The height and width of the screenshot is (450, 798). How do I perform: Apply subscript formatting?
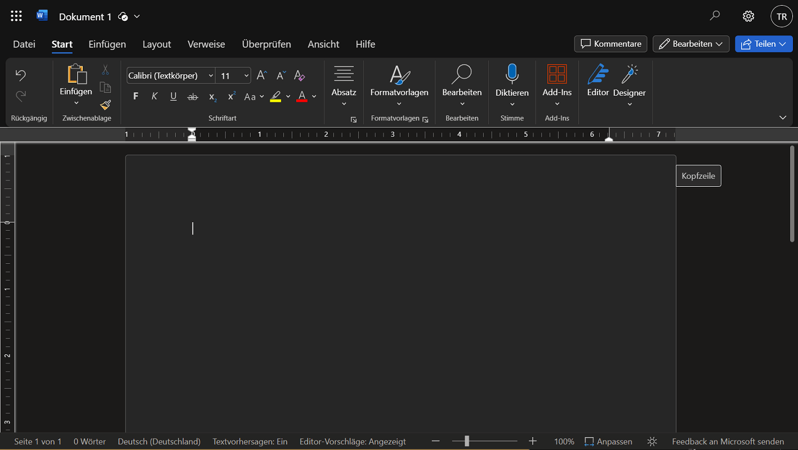click(212, 97)
